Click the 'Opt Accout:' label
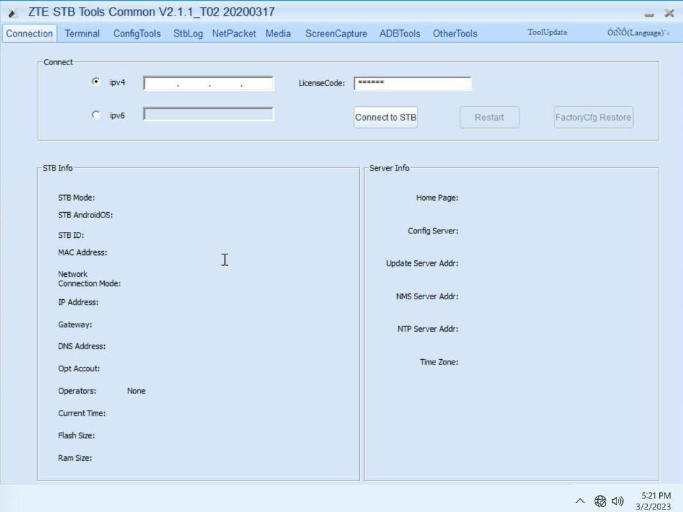This screenshot has width=683, height=512. point(79,369)
